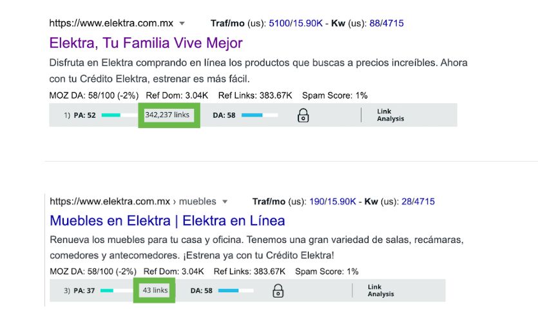
Task: Open the Elektra, Tu Familia Vive Mejor result
Action: (146, 43)
